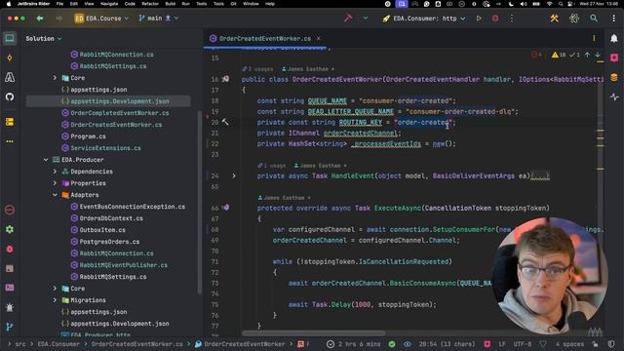The height and width of the screenshot is (351, 624).
Task: Collapse the EDA.Producer project node
Action: click(x=46, y=160)
